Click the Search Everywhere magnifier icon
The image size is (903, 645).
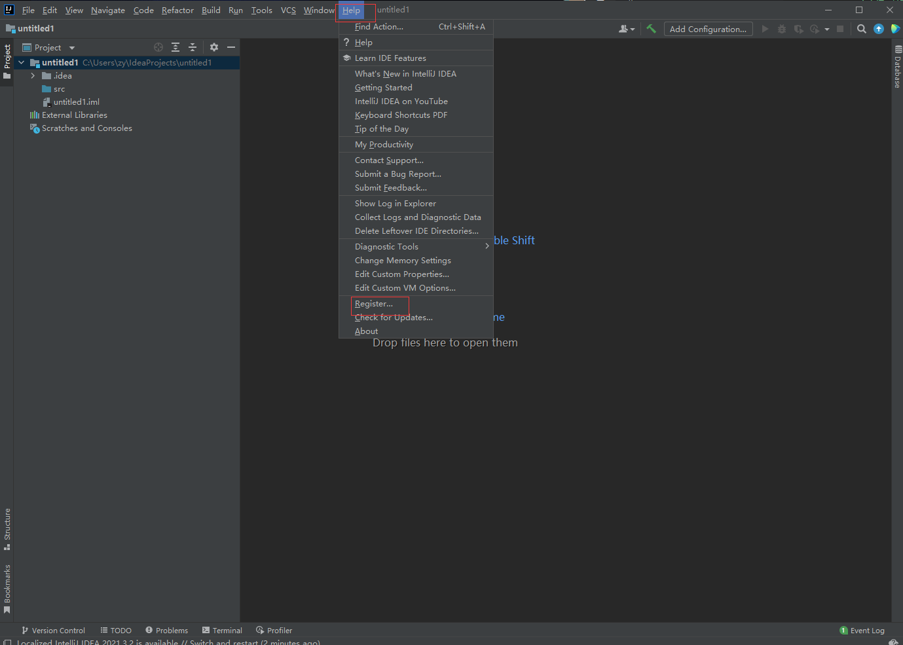click(862, 29)
